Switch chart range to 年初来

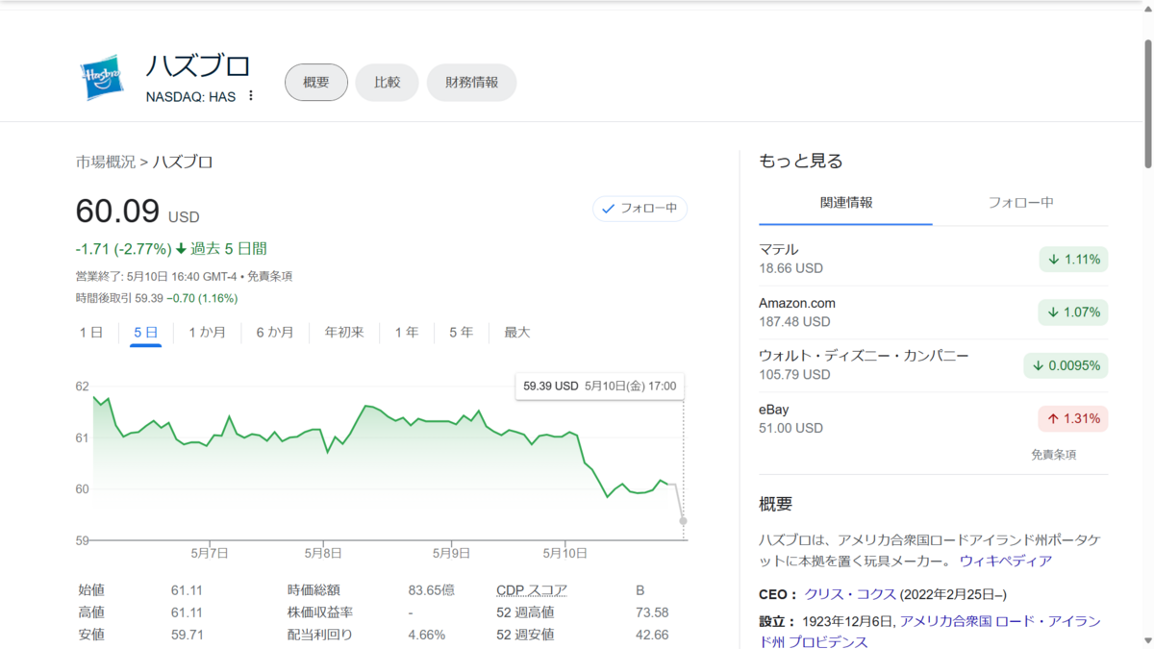[x=344, y=333]
